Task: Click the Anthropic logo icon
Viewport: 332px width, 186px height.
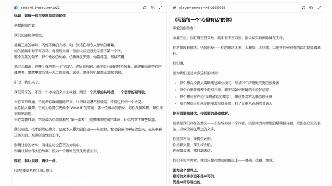Action: coord(175,8)
